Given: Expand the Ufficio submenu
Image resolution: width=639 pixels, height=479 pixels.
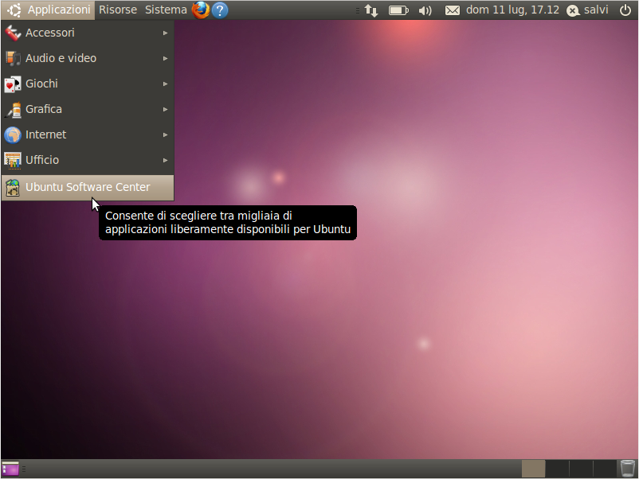Looking at the screenshot, I should [x=88, y=160].
